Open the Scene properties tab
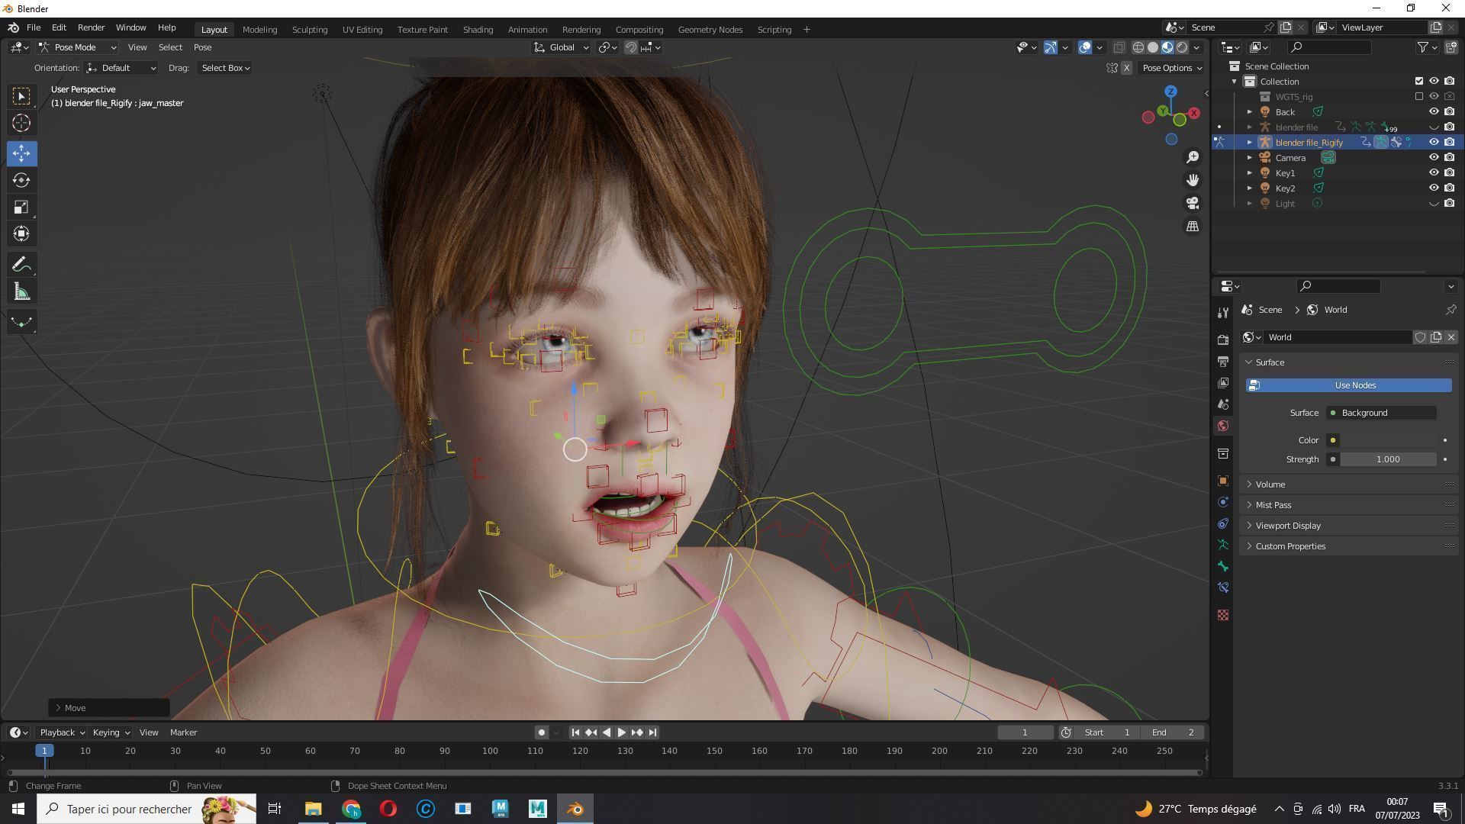This screenshot has height=824, width=1465. pyautogui.click(x=1223, y=404)
